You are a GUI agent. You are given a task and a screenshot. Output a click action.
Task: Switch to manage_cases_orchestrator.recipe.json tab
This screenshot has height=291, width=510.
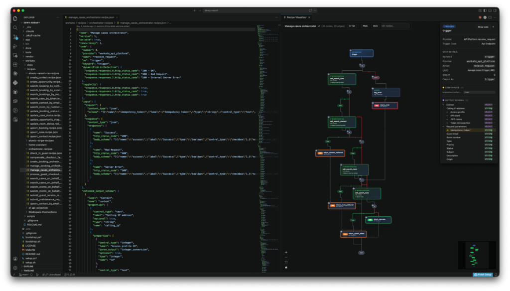[x=91, y=17]
